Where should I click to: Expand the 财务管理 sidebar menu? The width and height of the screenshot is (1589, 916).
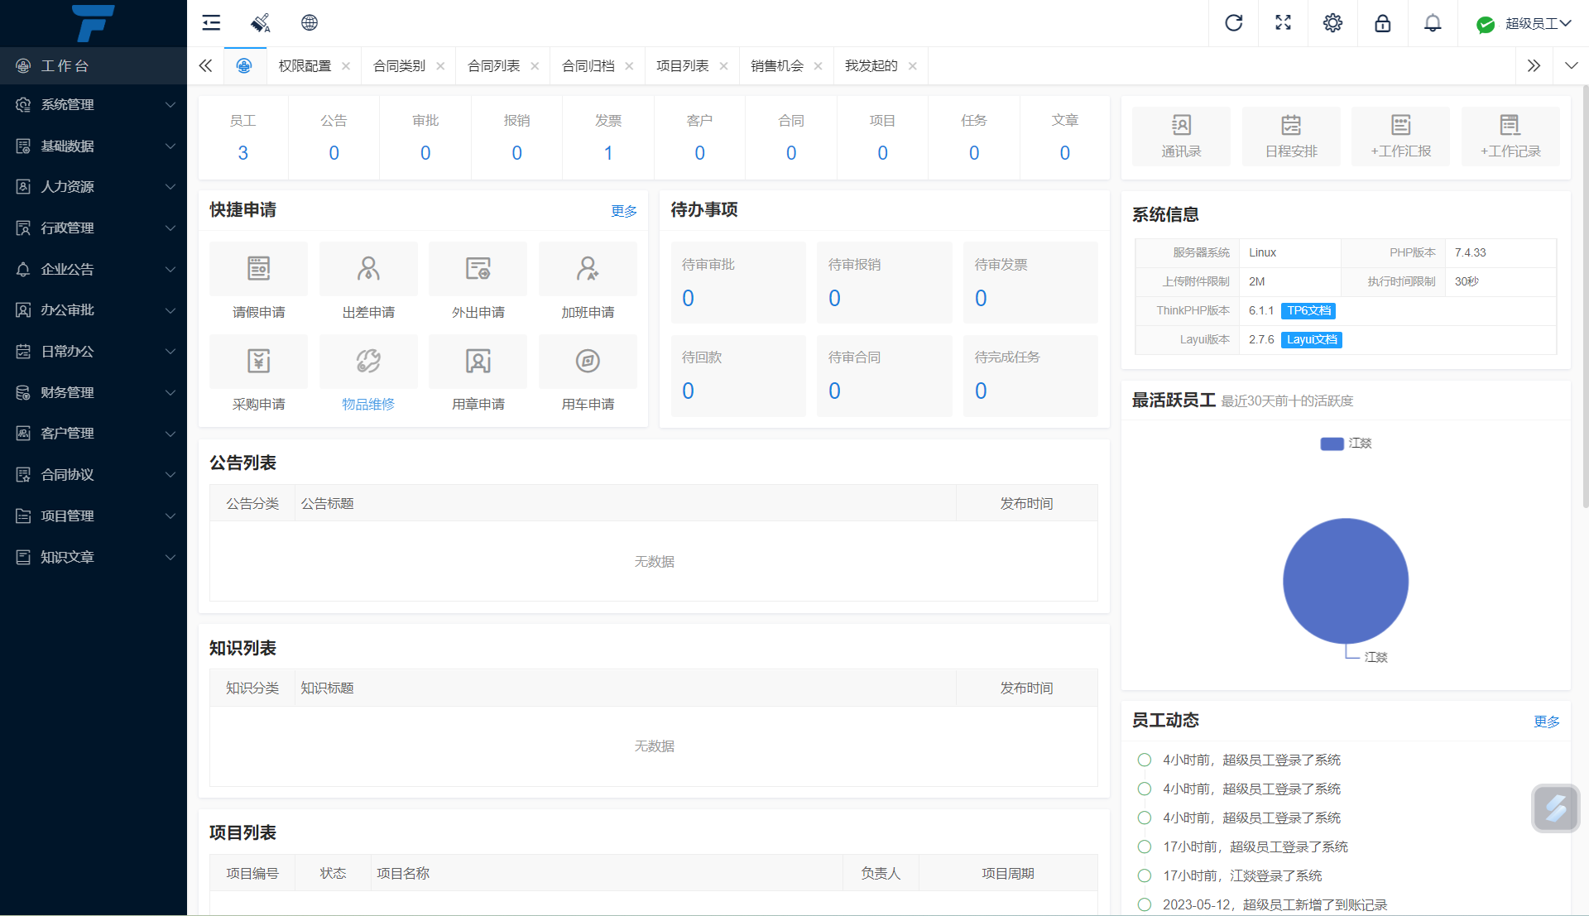click(x=94, y=392)
